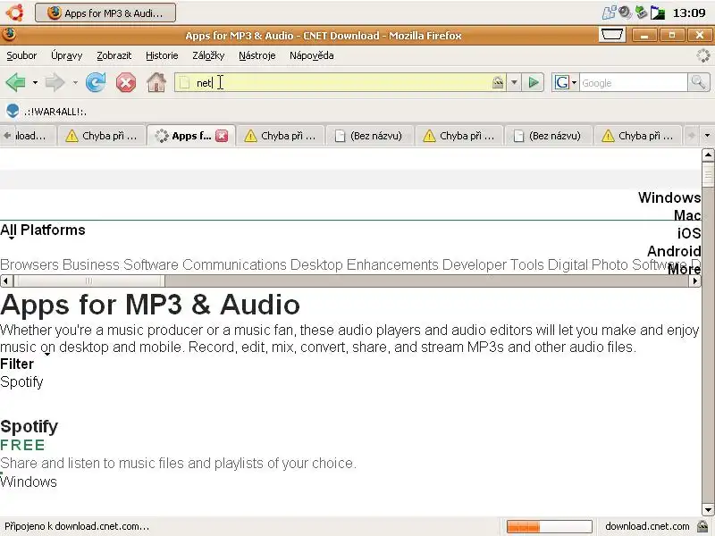The height and width of the screenshot is (536, 715).
Task: Switch to the first Chyba při tab
Action: pyautogui.click(x=102, y=136)
